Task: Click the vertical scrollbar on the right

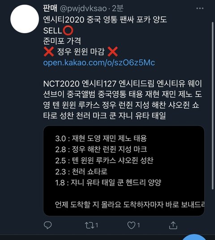Action: (213, 105)
